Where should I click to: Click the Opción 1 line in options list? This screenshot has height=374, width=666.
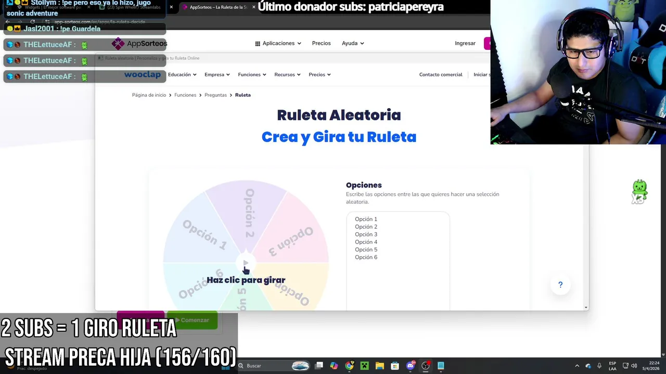[366, 219]
